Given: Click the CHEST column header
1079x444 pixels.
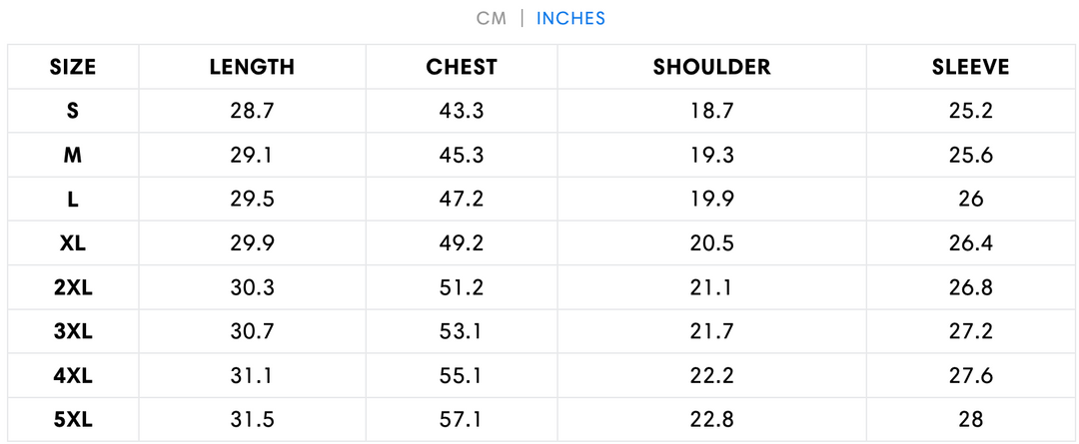Looking at the screenshot, I should (x=462, y=67).
